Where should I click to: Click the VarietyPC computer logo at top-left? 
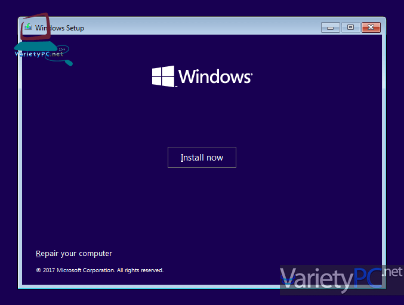38,35
